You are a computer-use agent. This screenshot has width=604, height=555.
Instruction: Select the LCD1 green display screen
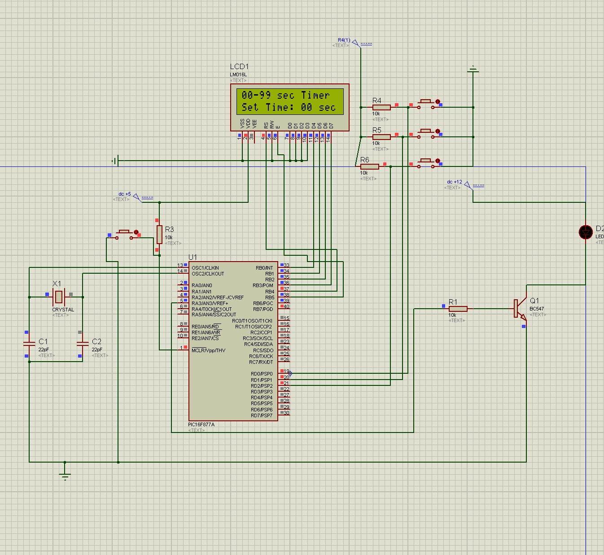[289, 101]
